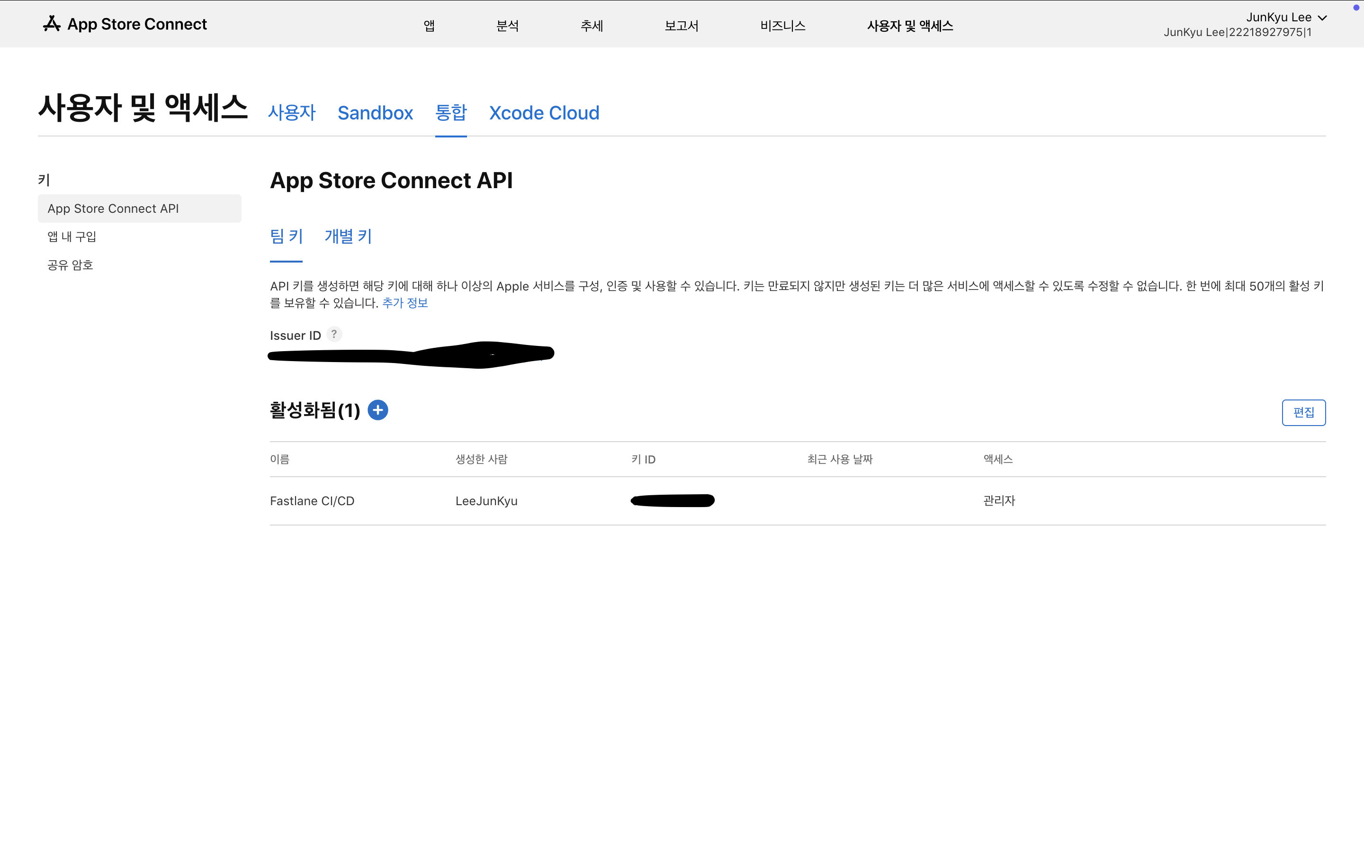Switch to the 사용자 tab

pos(292,113)
